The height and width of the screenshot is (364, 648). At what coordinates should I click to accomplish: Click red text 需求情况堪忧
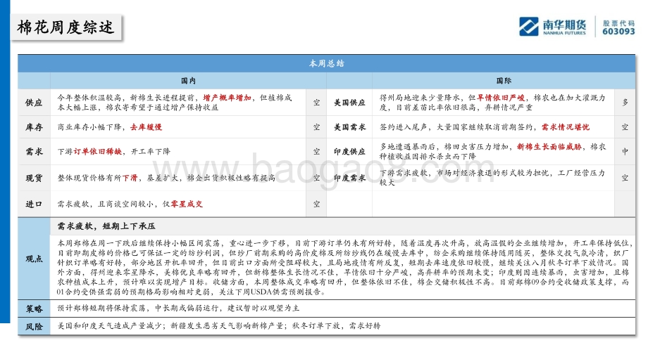click(x=566, y=127)
